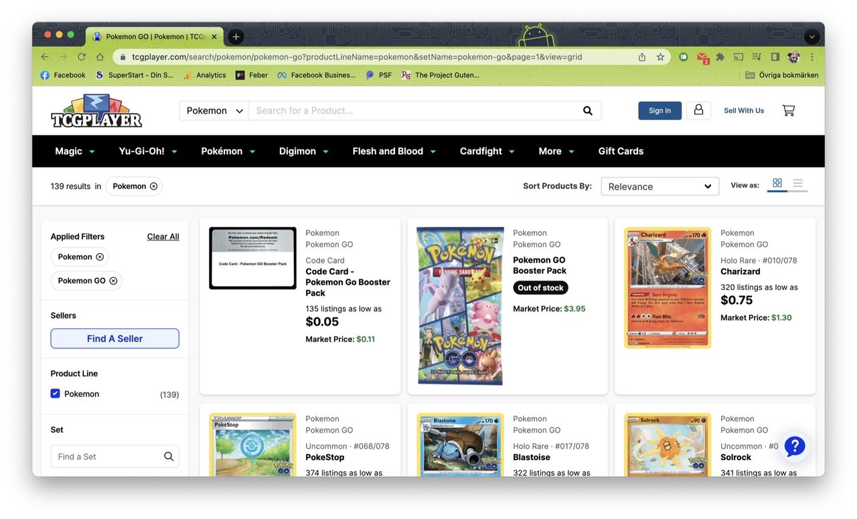The height and width of the screenshot is (519, 857).
Task: Remove the Pokemon GO applied filter chip
Action: click(113, 281)
